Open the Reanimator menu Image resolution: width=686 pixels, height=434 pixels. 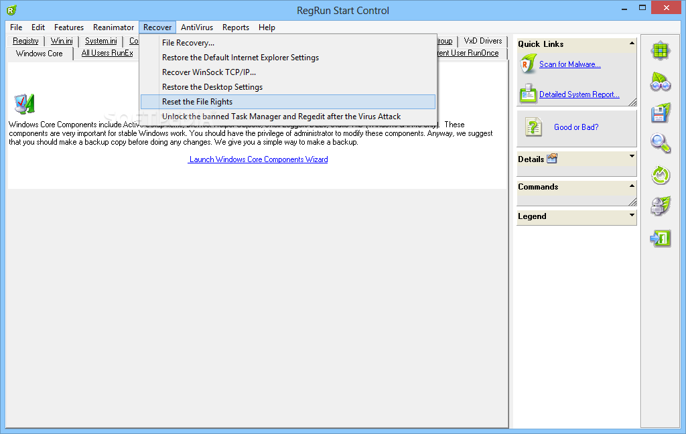[113, 27]
